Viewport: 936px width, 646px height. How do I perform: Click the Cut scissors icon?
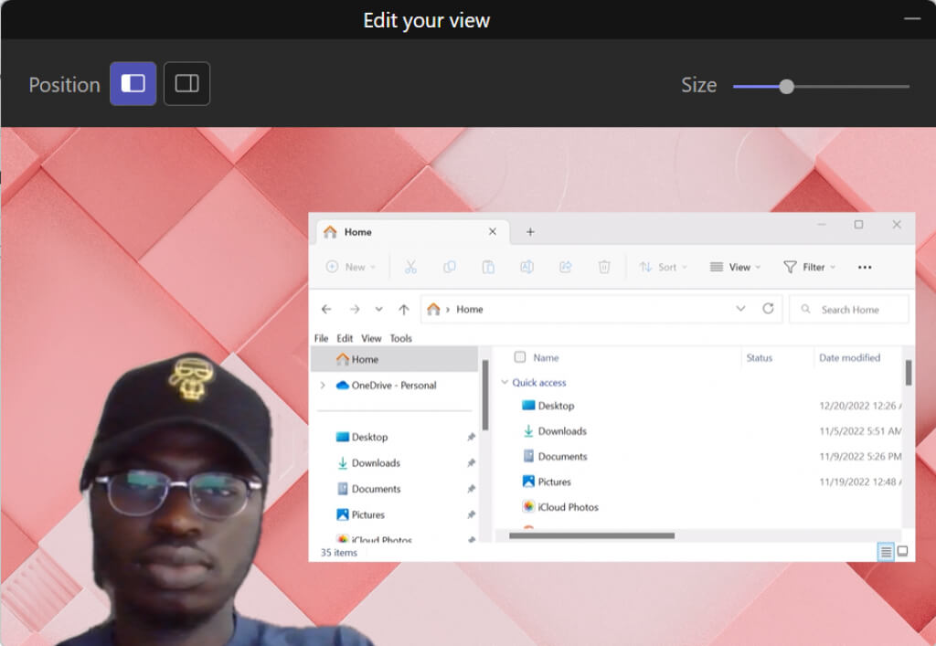410,267
